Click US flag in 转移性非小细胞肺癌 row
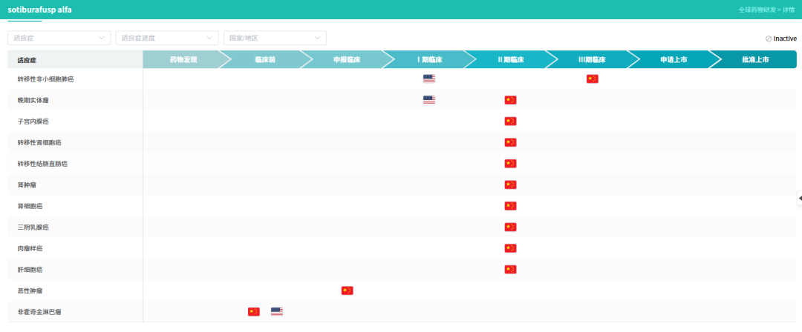The width and height of the screenshot is (802, 332). 428,79
